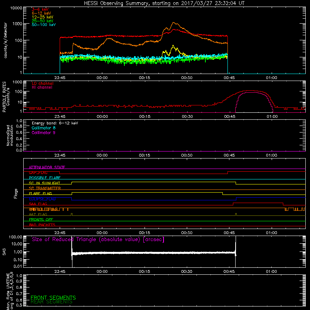Screen dimensions: 310x310
Task: Click the Collimator 9 legend label
Action: [43, 133]
